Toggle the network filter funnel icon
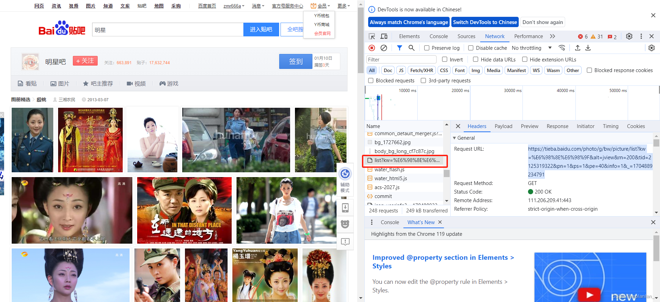 (x=399, y=48)
